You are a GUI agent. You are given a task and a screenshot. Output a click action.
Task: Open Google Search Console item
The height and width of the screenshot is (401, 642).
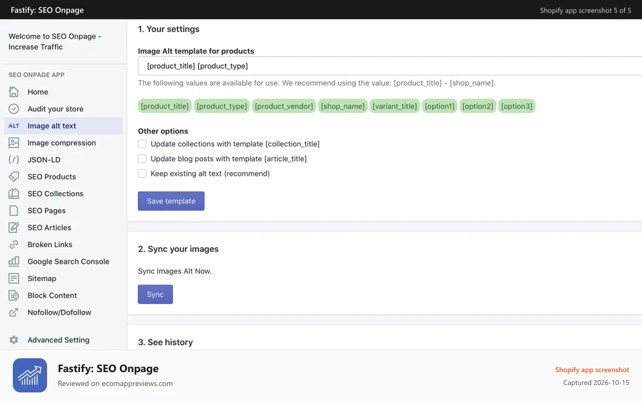(63, 261)
